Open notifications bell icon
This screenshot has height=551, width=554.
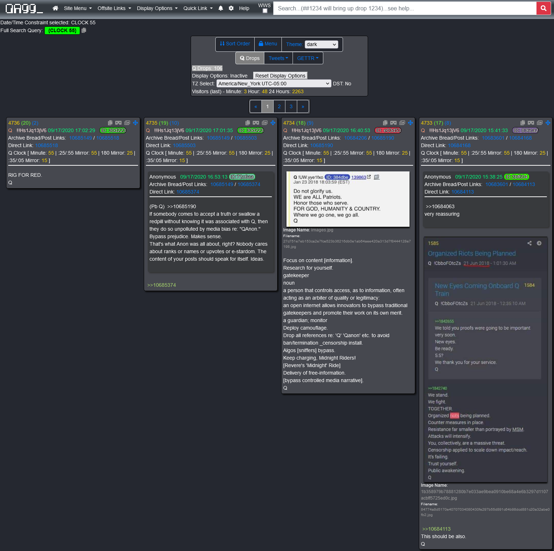point(221,8)
